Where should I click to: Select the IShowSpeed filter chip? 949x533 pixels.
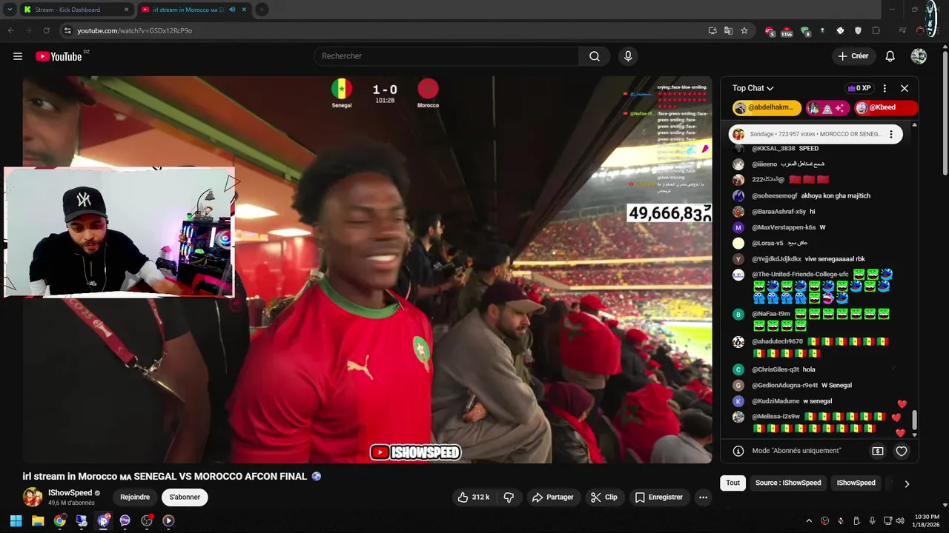(x=856, y=483)
